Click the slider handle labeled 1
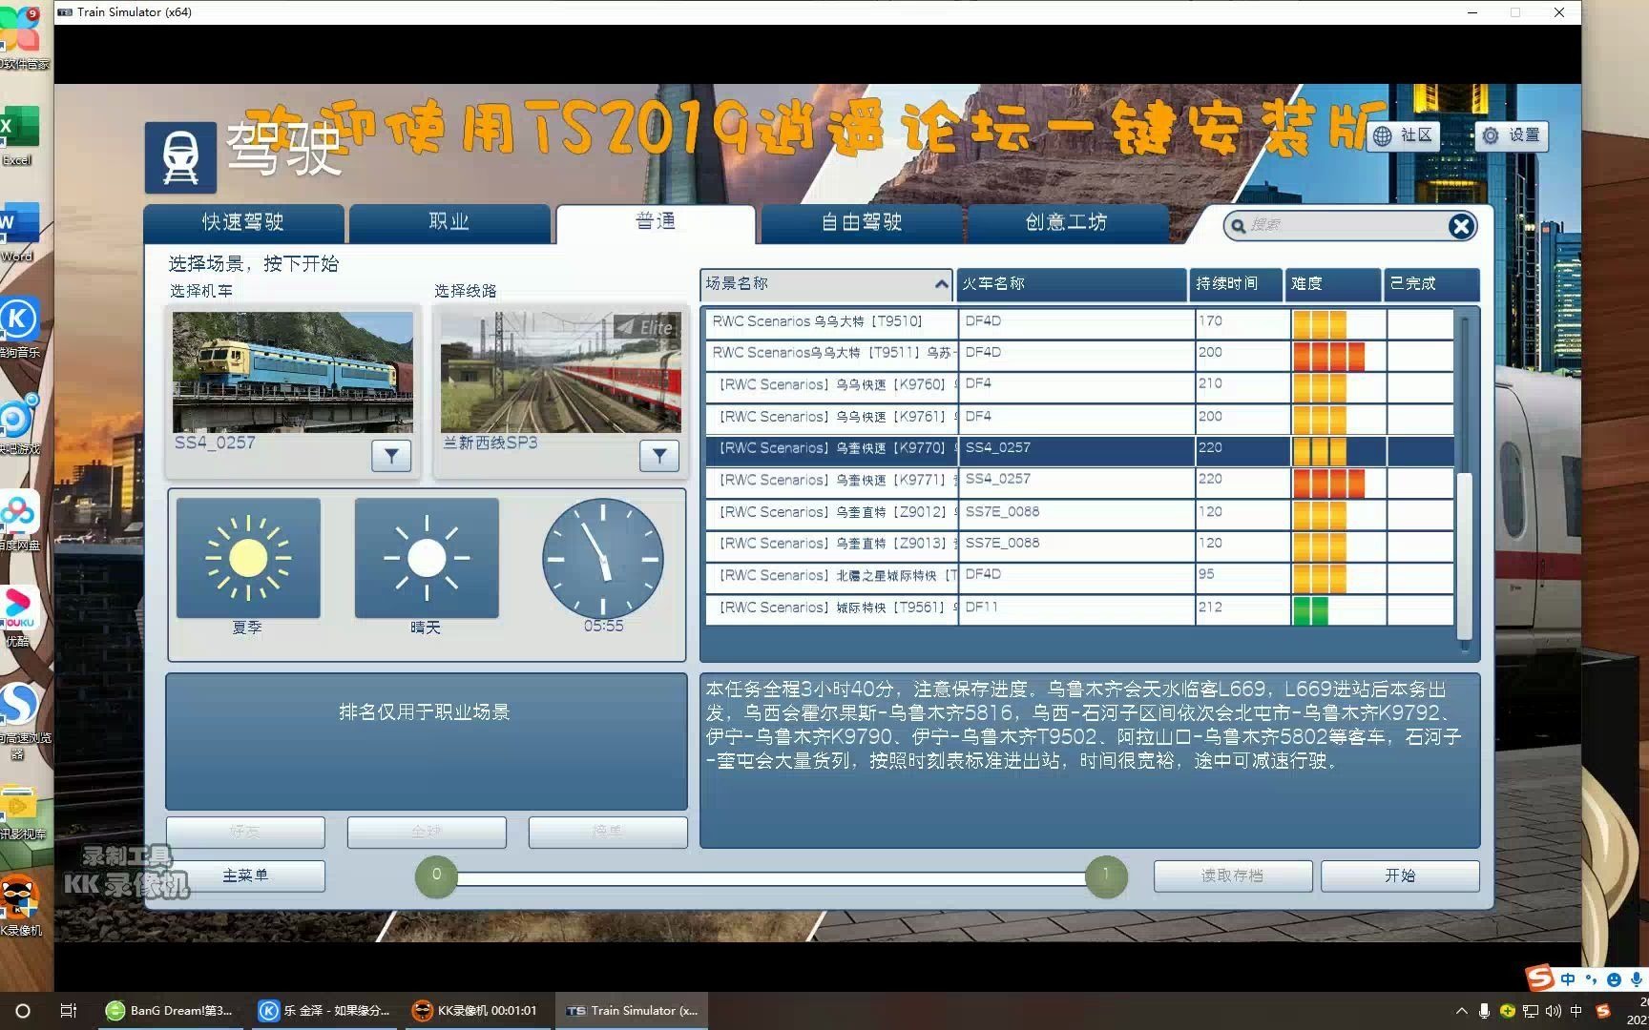This screenshot has height=1030, width=1649. 1106,876
